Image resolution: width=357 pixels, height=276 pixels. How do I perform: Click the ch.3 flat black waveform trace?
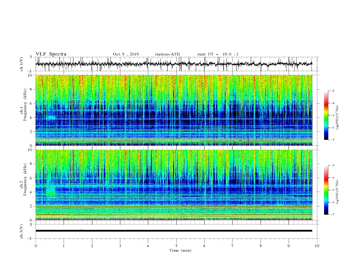(x=174, y=231)
